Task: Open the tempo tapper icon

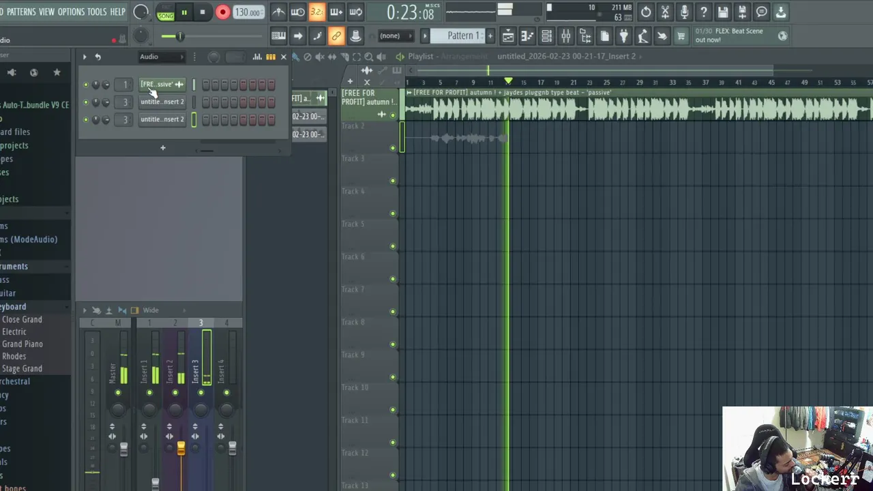Action: pyautogui.click(x=642, y=36)
